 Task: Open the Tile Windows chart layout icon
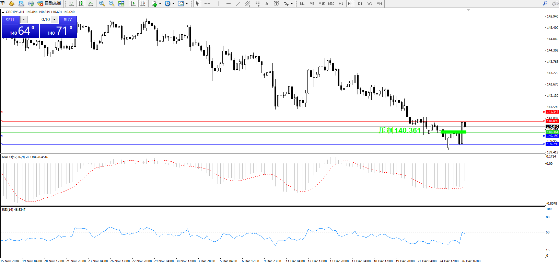[x=121, y=3]
